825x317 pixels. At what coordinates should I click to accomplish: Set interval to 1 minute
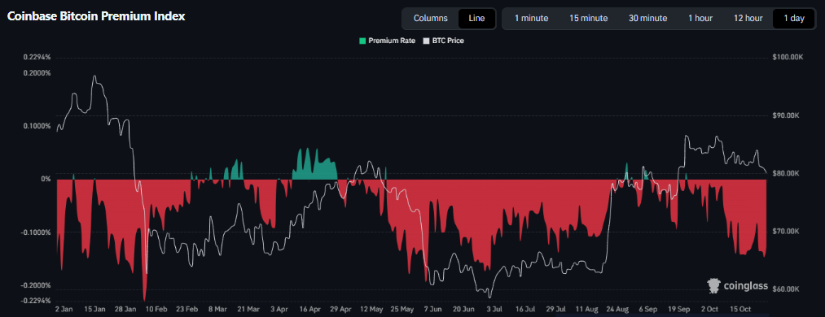click(x=532, y=19)
